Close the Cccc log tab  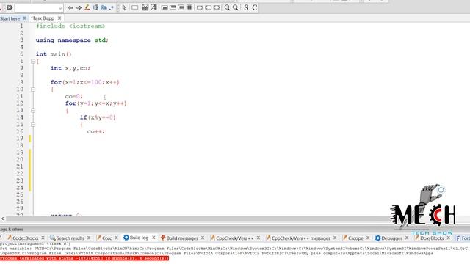116,238
